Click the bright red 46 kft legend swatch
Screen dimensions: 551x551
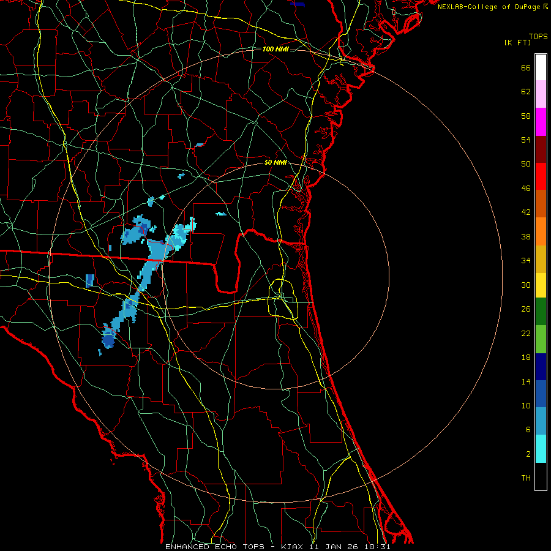[x=541, y=176]
